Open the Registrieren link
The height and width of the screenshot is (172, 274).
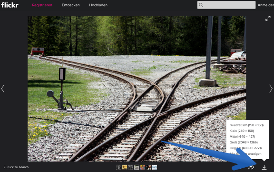tap(42, 5)
